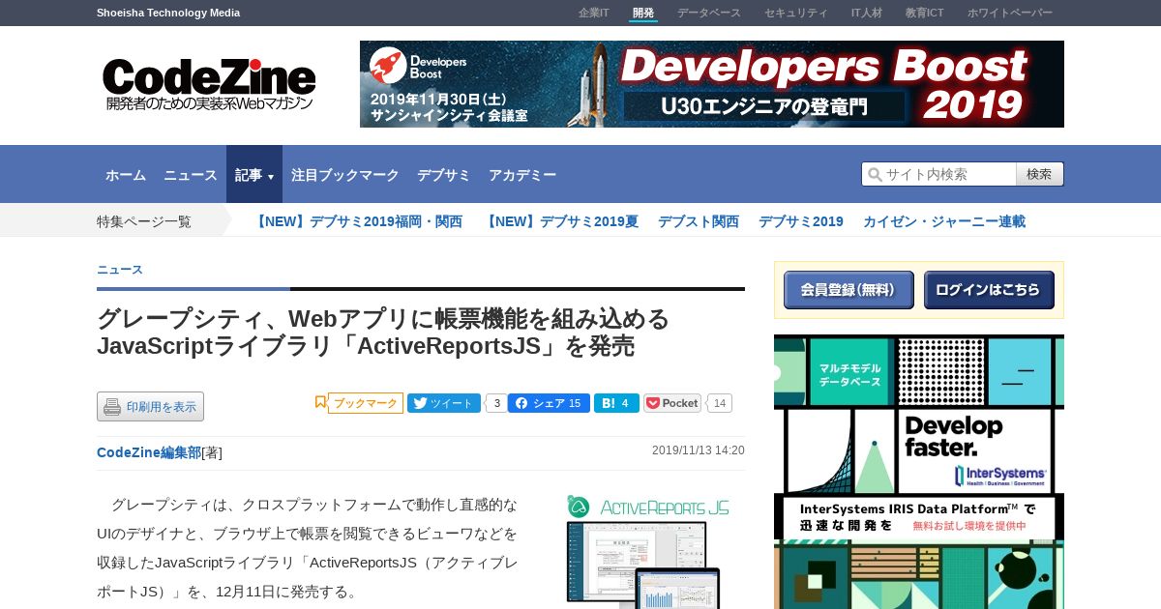
Task: Focus the サイト内検索 input field
Action: click(938, 174)
